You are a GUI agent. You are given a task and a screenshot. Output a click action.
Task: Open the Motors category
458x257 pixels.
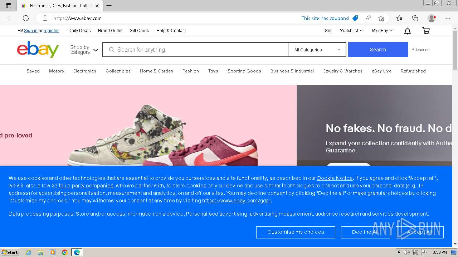coord(57,71)
